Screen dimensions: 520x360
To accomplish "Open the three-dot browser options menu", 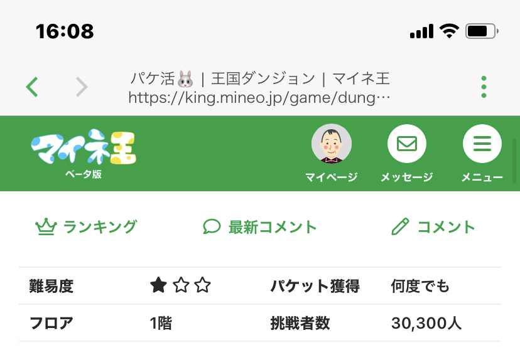I will point(484,87).
